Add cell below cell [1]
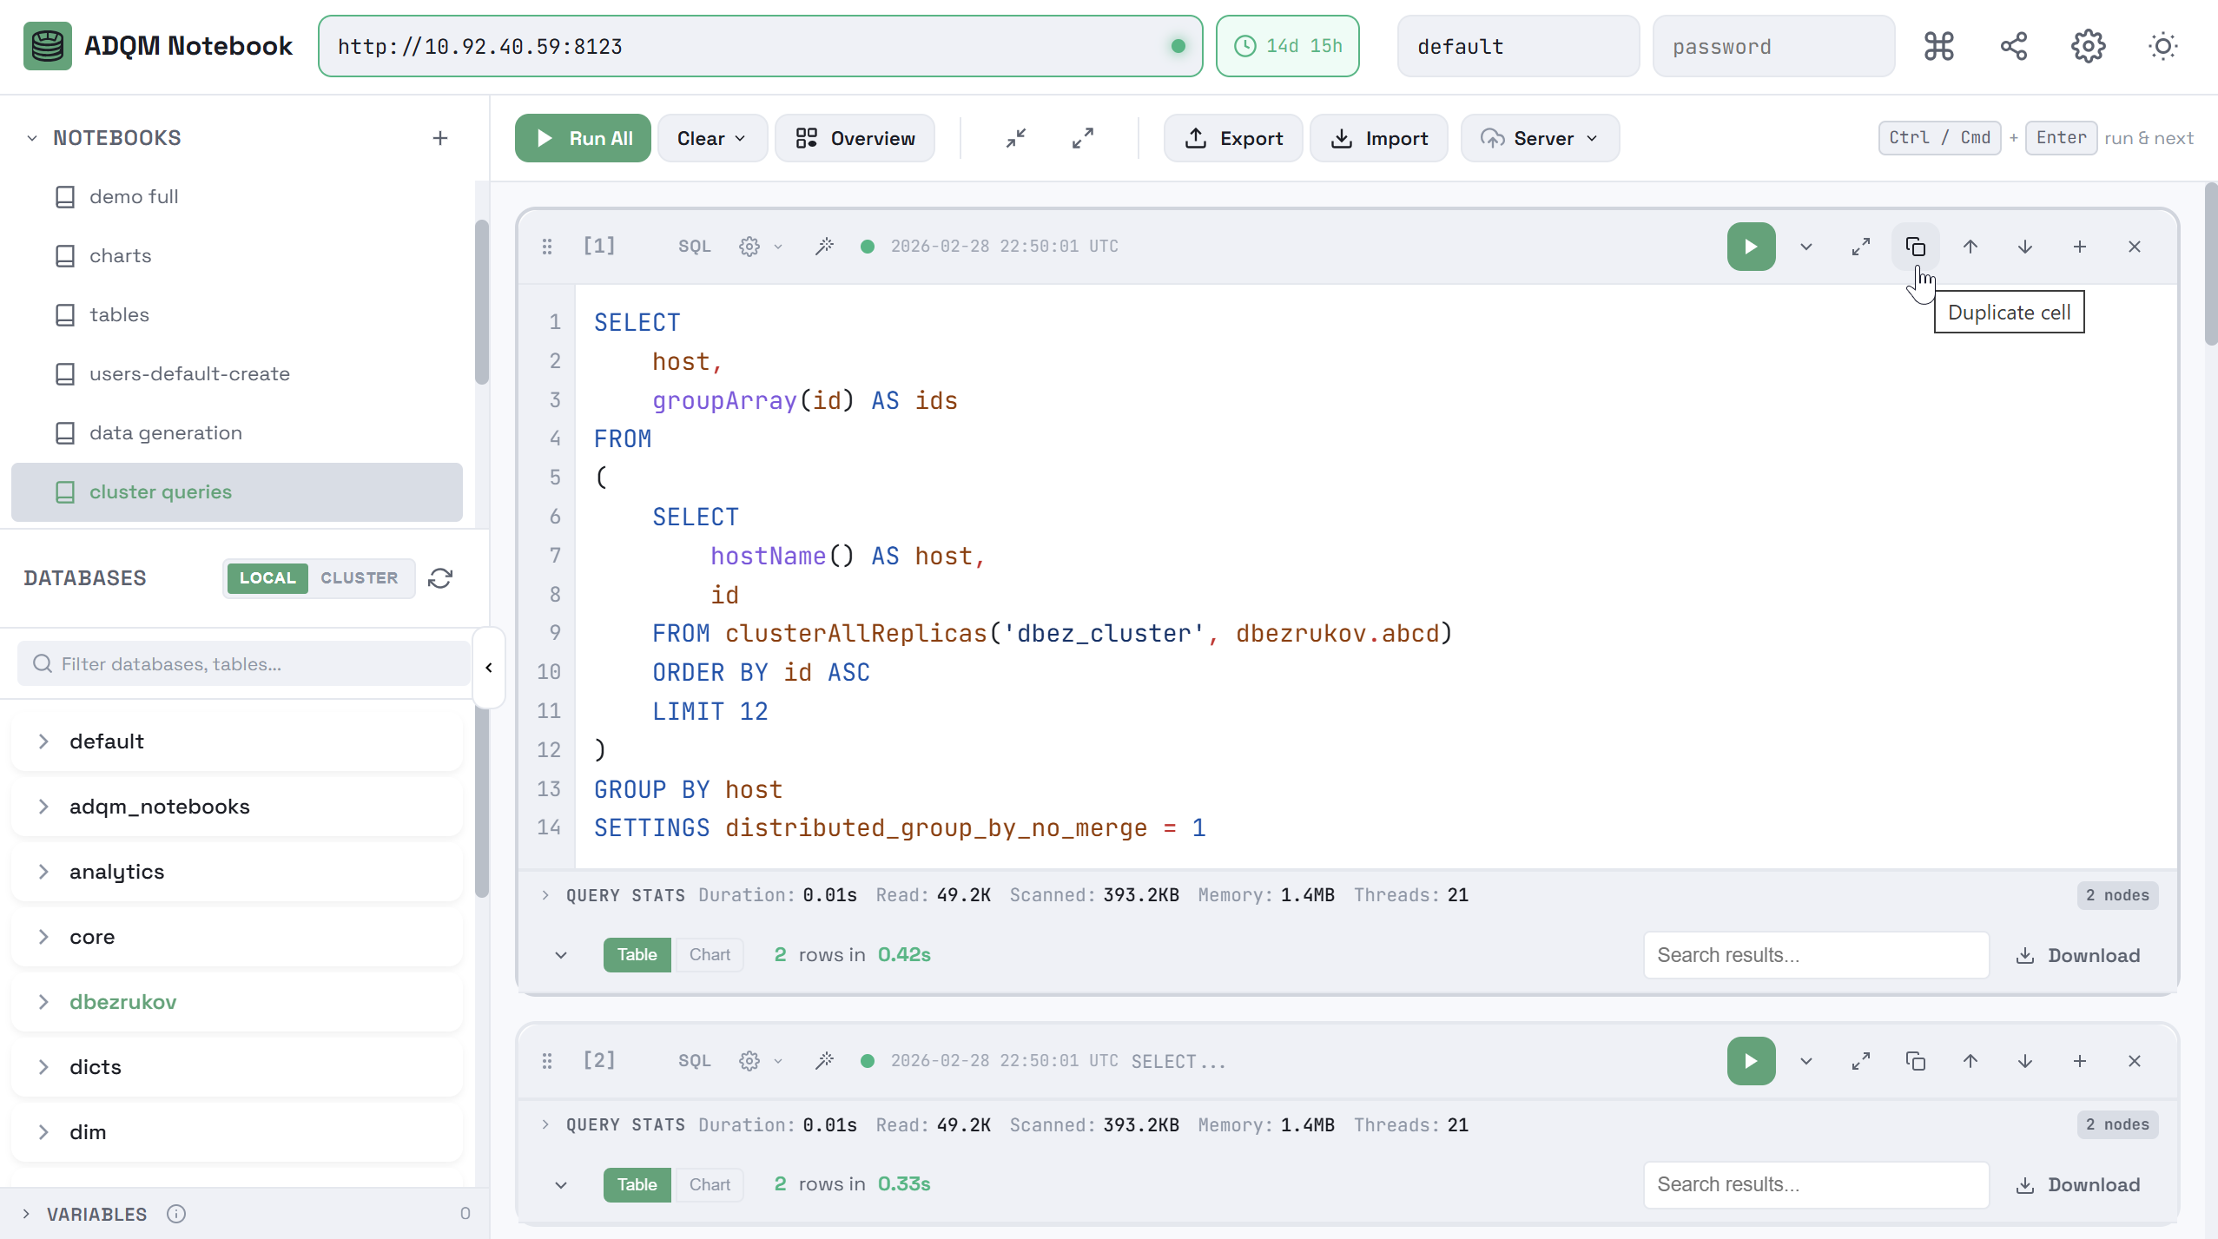 (x=2079, y=247)
